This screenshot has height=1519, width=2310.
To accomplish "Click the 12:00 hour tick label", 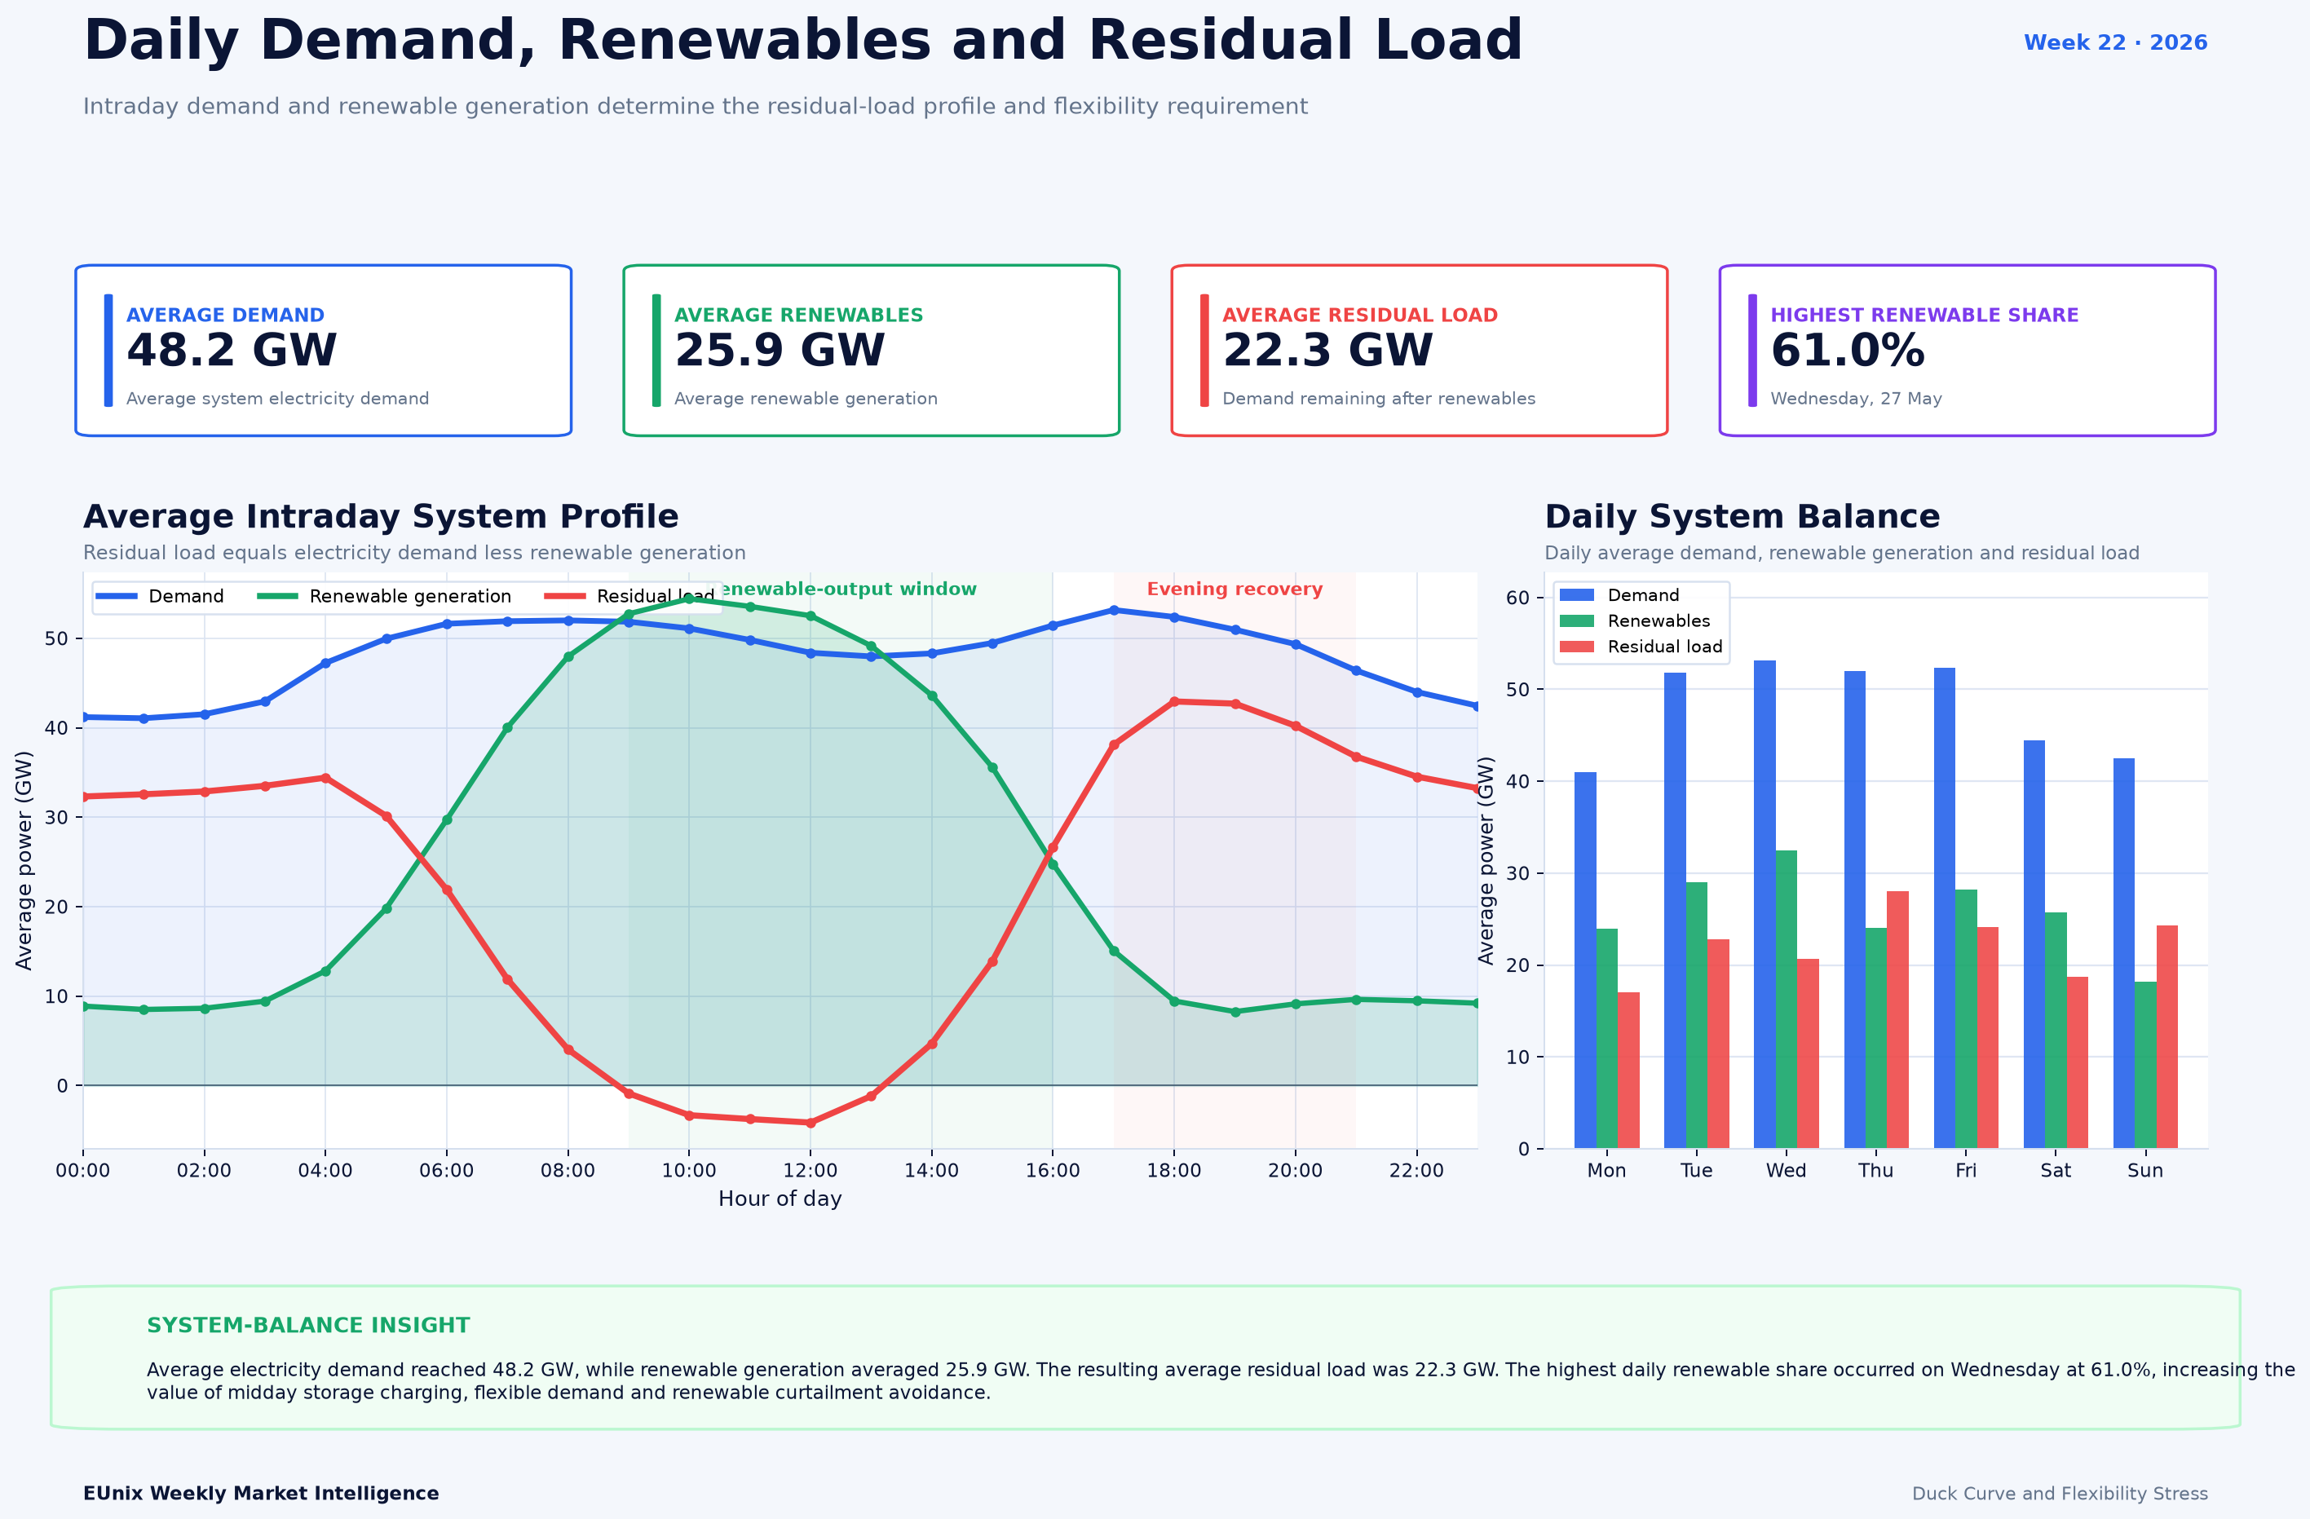I will coord(810,1171).
